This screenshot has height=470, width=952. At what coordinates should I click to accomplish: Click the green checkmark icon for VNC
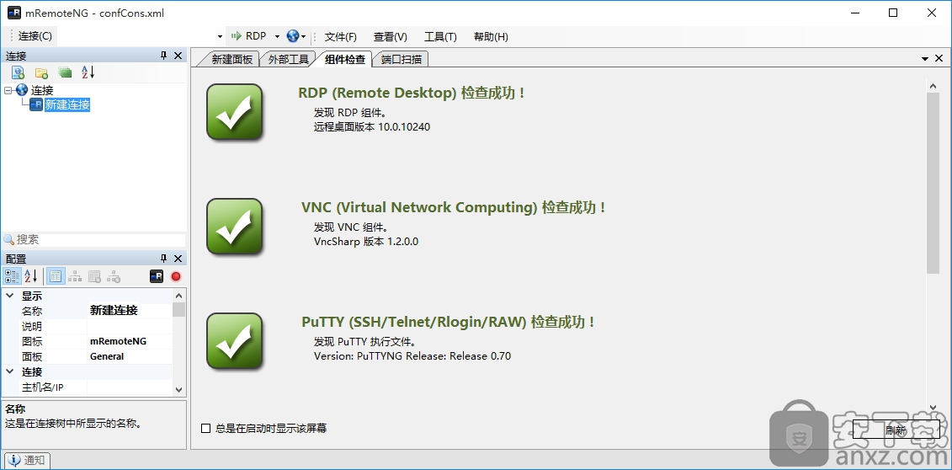click(x=234, y=227)
